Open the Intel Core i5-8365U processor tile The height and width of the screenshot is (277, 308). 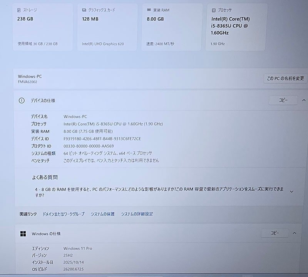click(236, 27)
